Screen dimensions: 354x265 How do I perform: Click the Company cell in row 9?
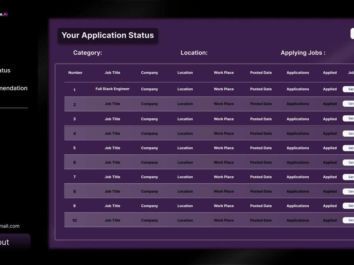149,206
